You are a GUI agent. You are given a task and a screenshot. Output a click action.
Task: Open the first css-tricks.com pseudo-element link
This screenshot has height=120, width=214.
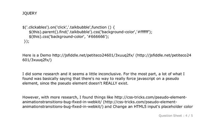(x=104, y=100)
